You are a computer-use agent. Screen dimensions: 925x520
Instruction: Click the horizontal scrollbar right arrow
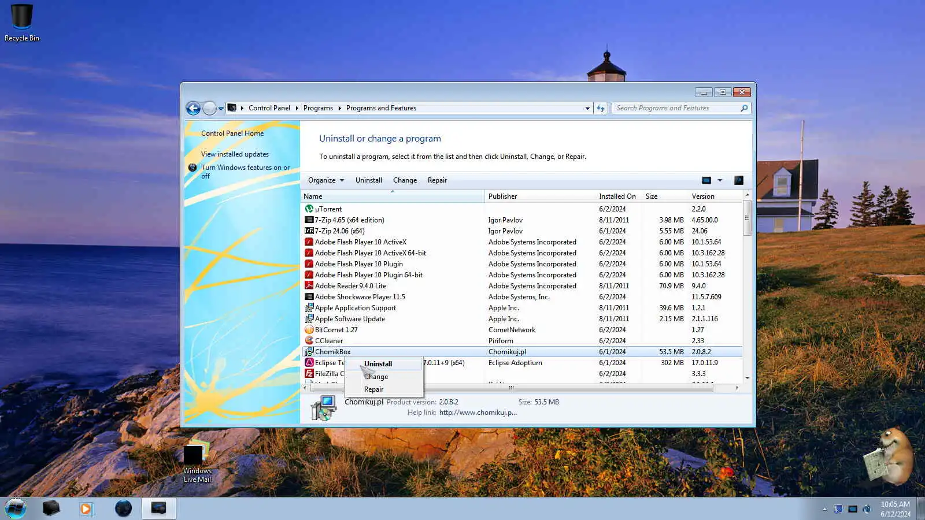click(x=737, y=388)
